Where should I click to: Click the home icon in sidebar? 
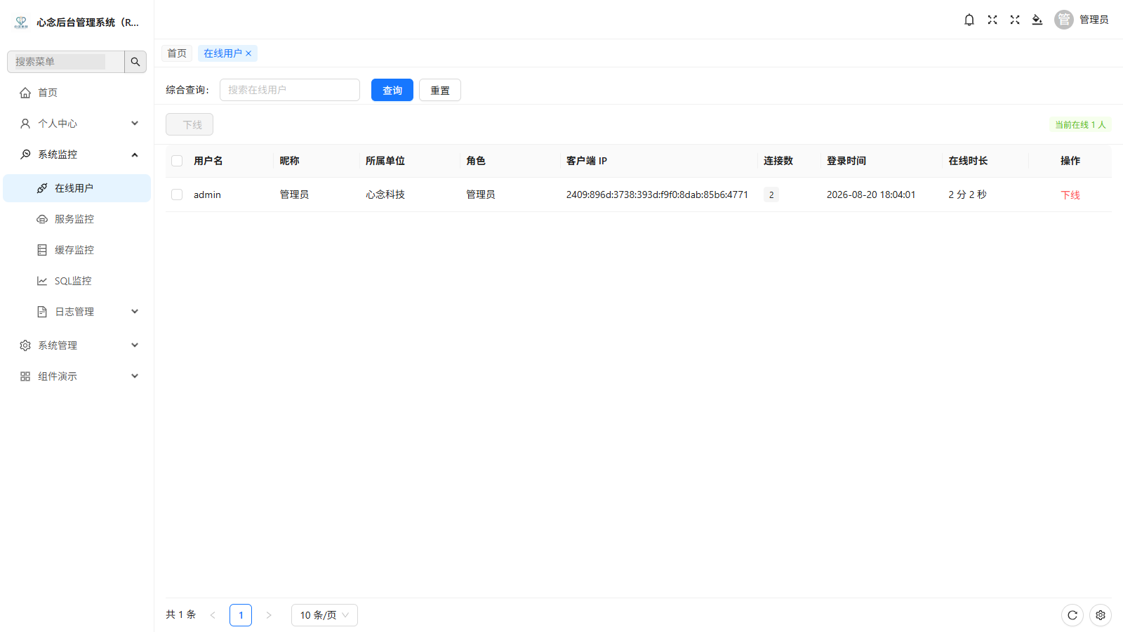pos(25,93)
